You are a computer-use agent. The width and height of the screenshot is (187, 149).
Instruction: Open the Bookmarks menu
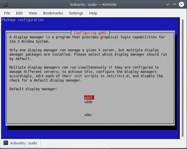(x=53, y=13)
